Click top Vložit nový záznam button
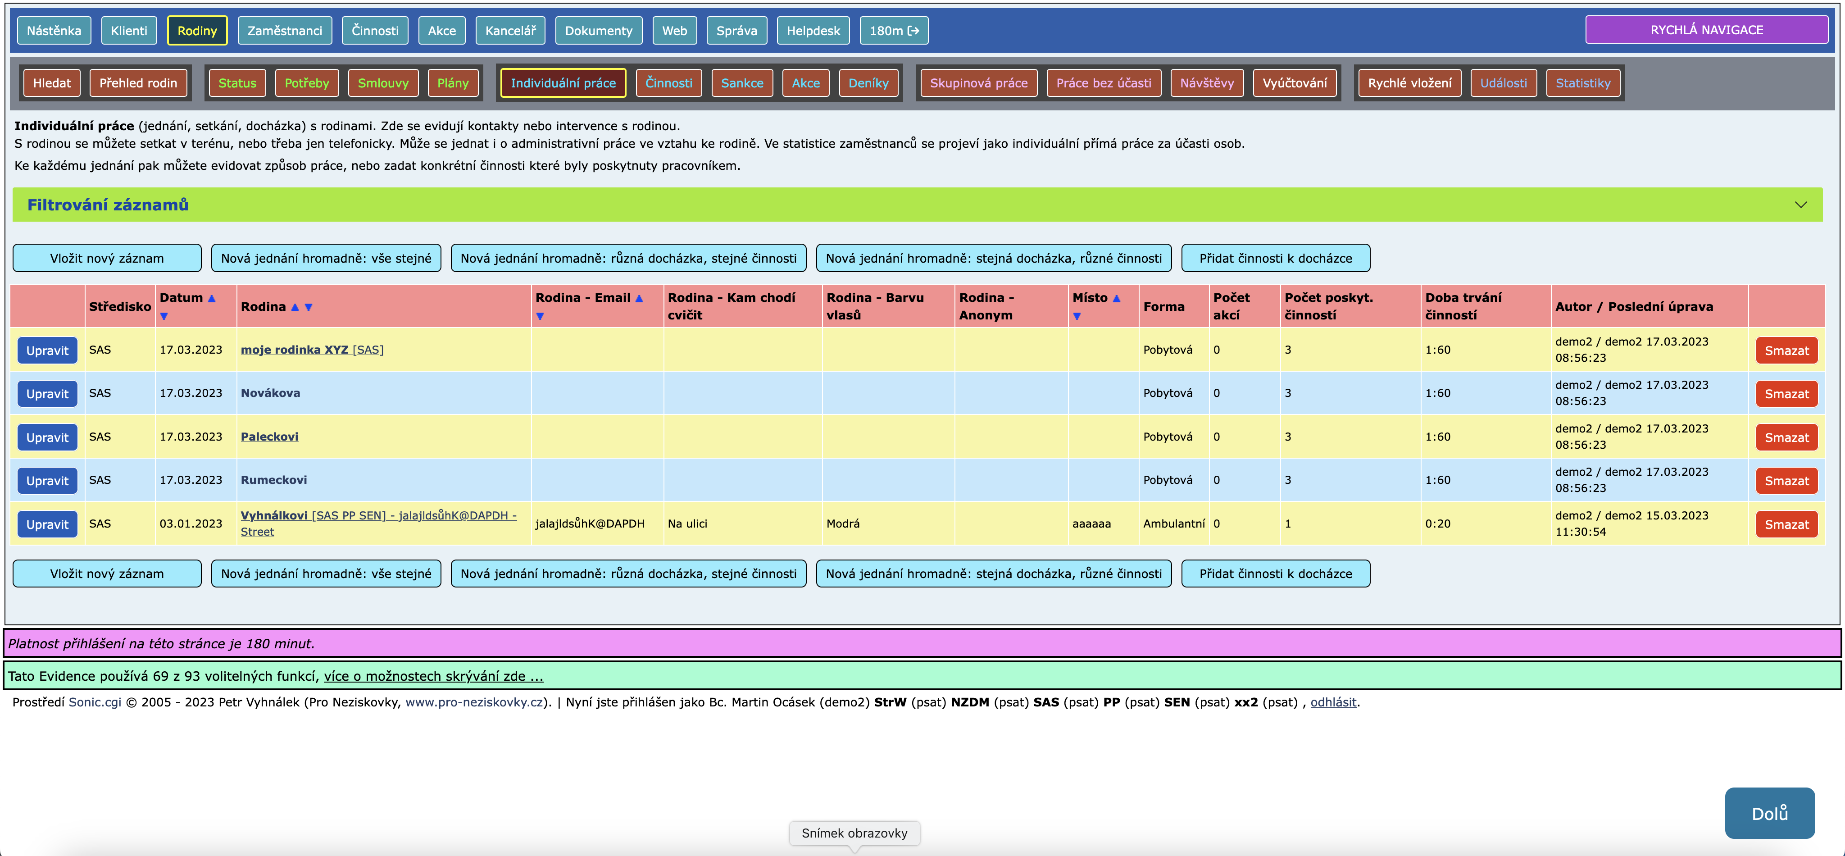1845x856 pixels. 107,259
